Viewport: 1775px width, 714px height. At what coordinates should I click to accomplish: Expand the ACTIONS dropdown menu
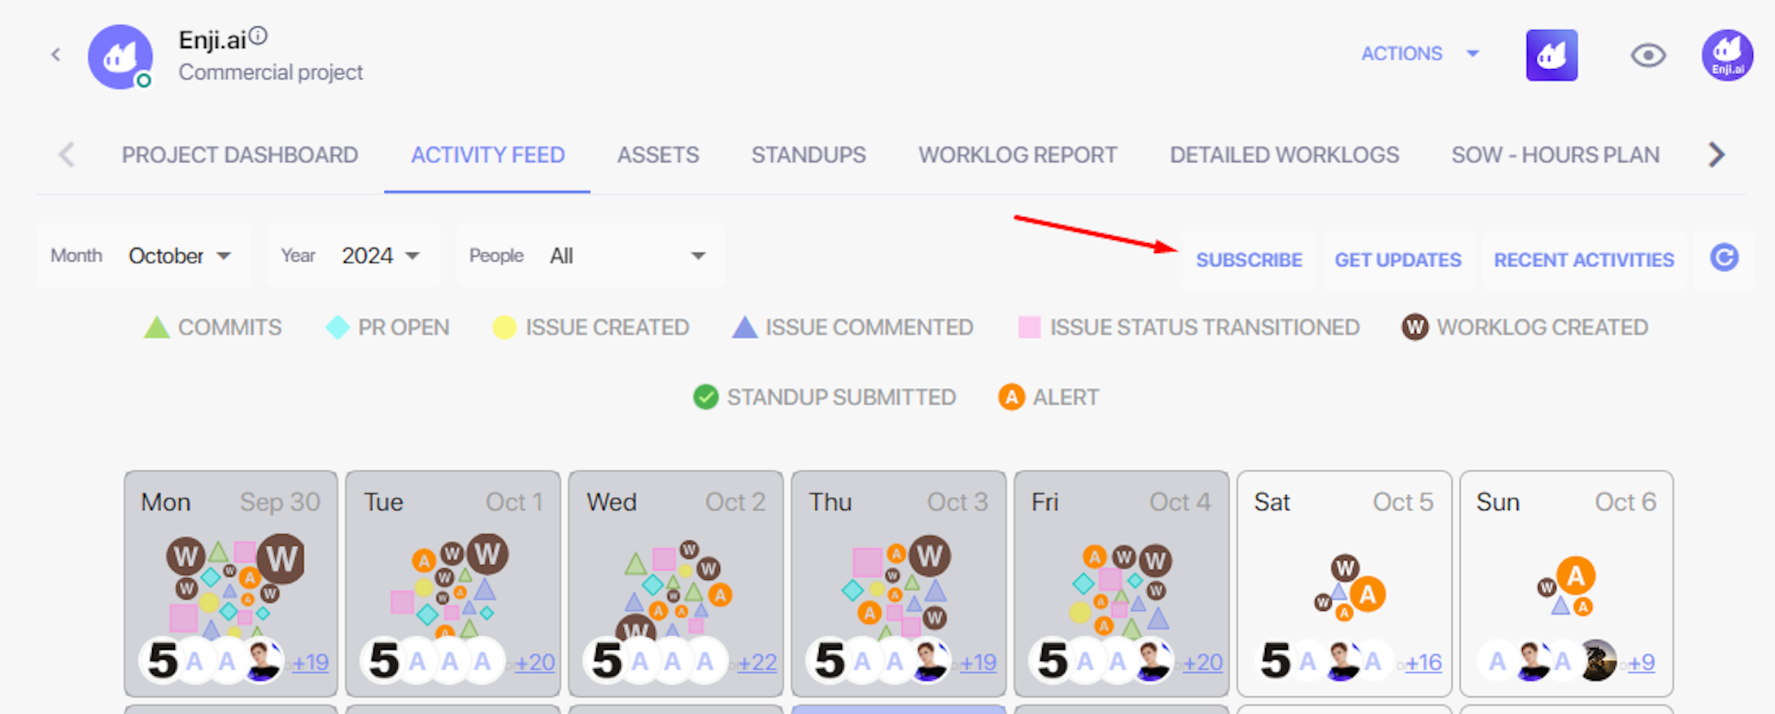click(1420, 54)
